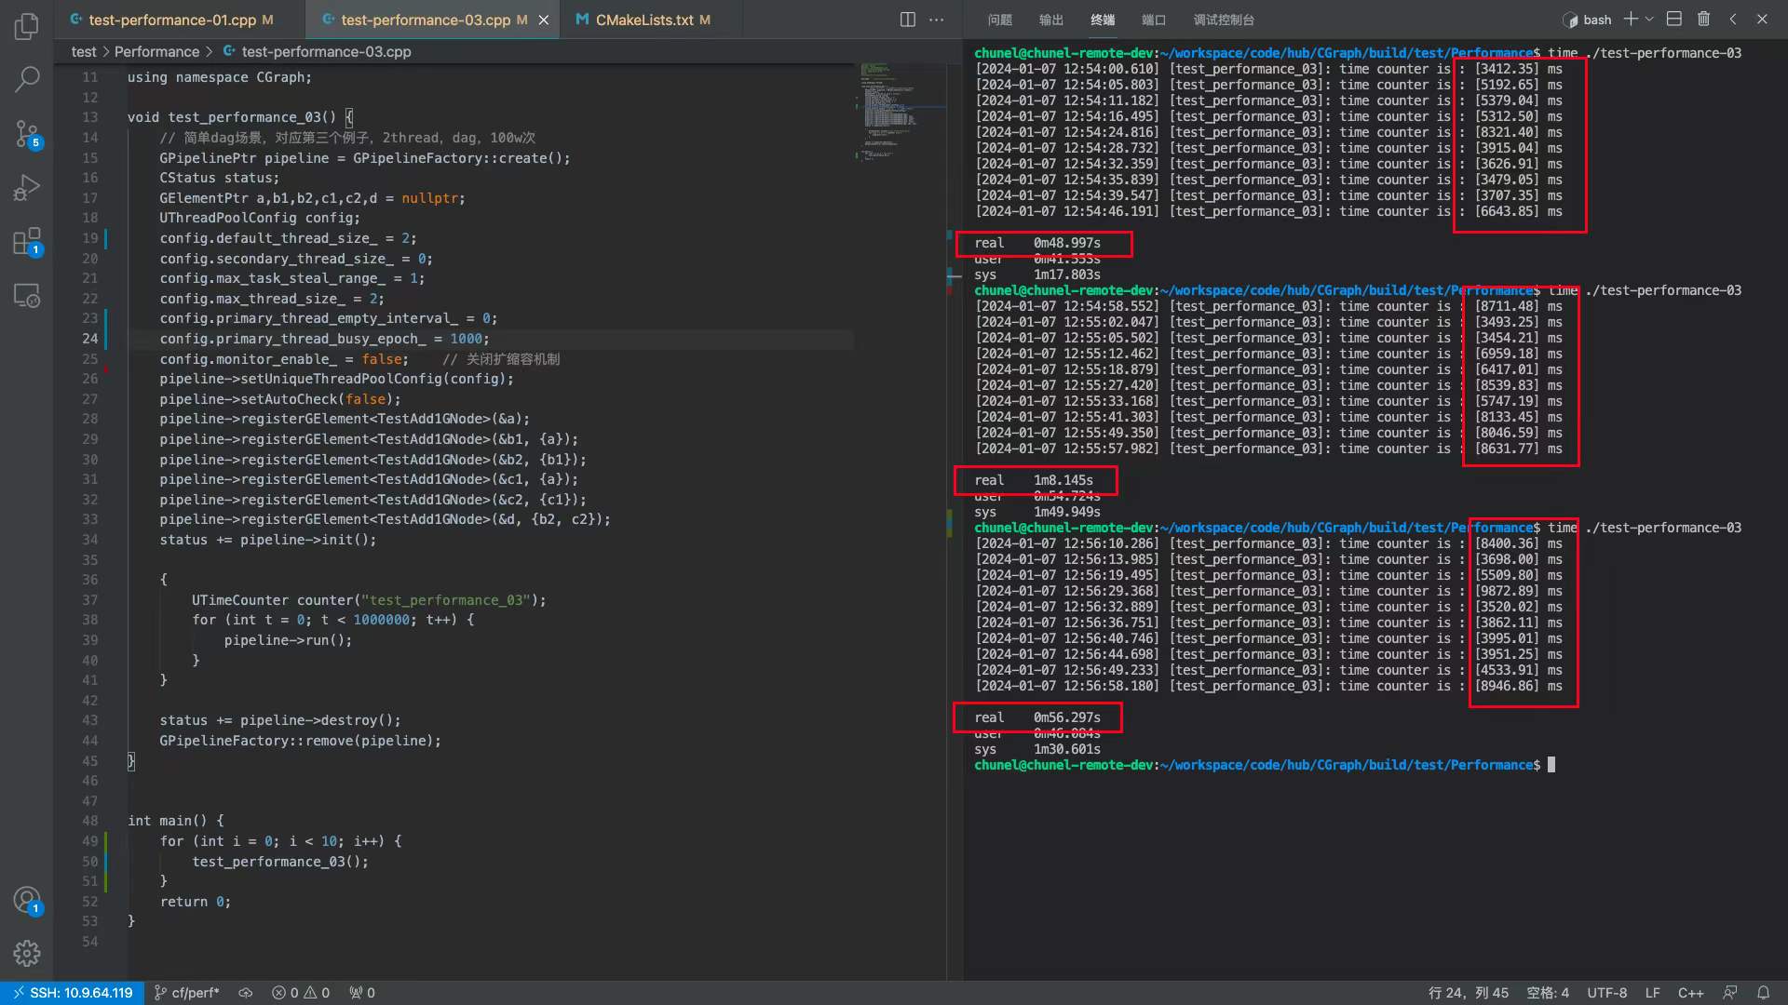Viewport: 1788px width, 1005px height.
Task: Click 'CStatus status;' code line
Action: pos(219,178)
